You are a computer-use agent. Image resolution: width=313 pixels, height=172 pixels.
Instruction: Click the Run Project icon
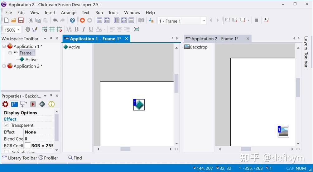[228, 20]
